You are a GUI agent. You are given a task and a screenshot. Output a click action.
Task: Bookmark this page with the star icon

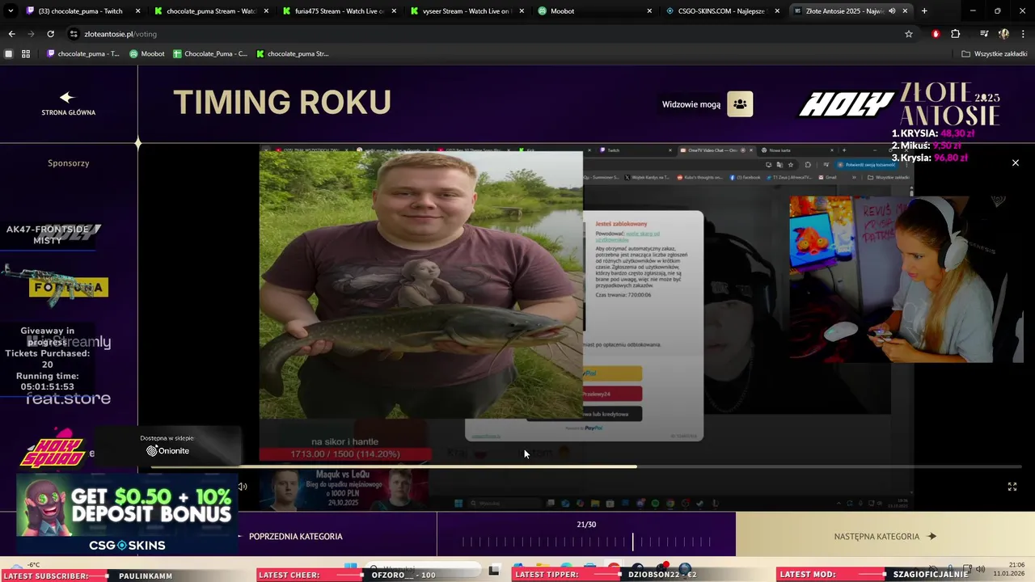[x=909, y=34]
